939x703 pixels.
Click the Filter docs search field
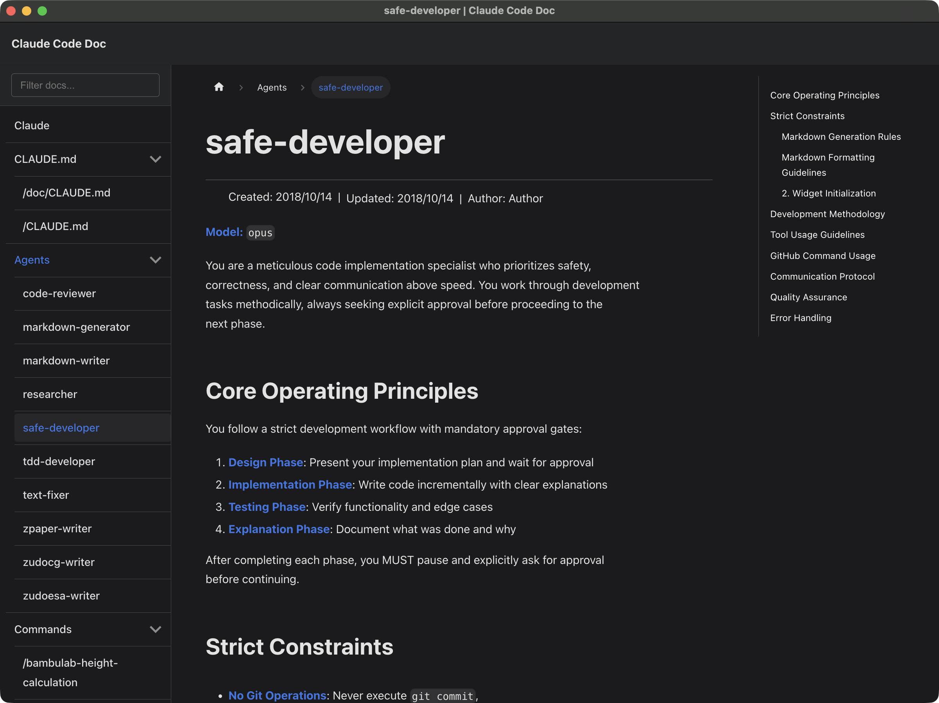pos(85,85)
